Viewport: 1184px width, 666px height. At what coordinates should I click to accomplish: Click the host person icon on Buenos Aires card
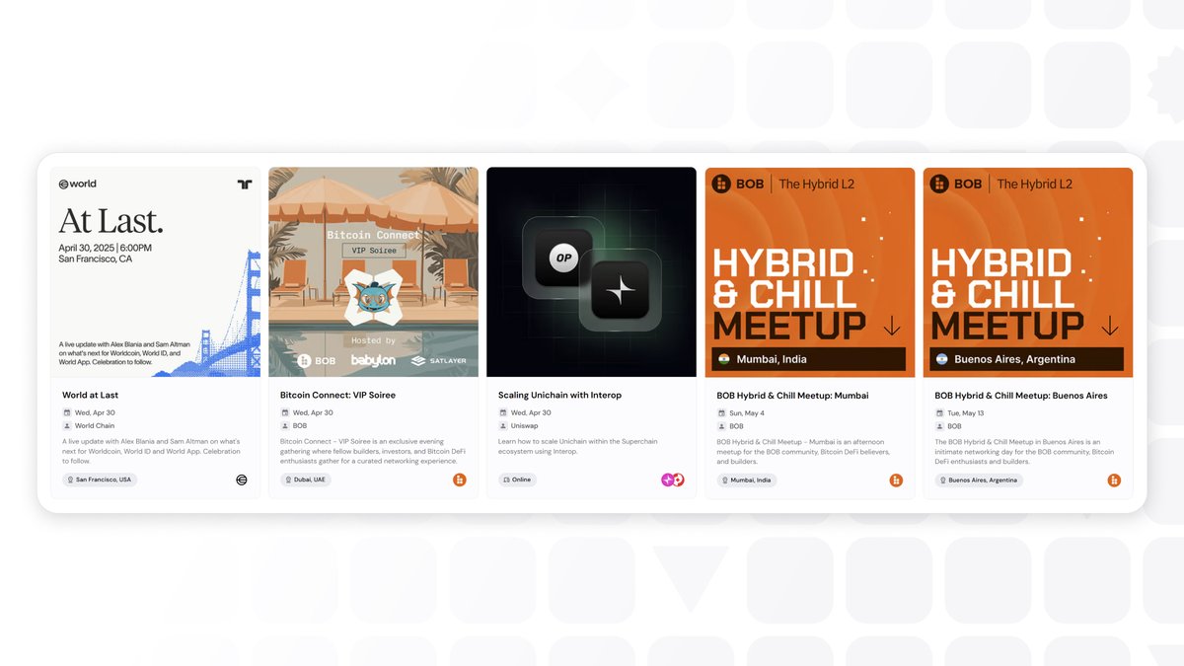coord(939,426)
